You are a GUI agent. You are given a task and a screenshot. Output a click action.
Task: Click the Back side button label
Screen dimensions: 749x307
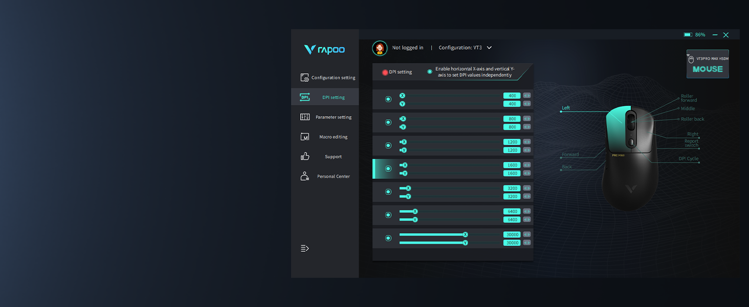[x=567, y=167]
